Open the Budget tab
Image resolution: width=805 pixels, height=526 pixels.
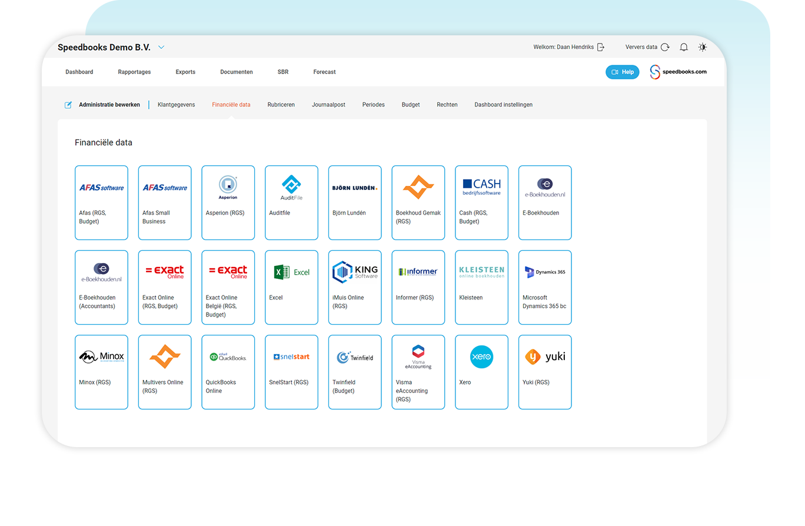[411, 105]
